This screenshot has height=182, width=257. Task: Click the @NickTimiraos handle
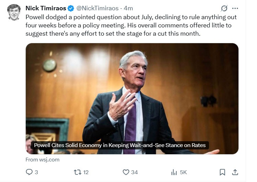pos(97,8)
